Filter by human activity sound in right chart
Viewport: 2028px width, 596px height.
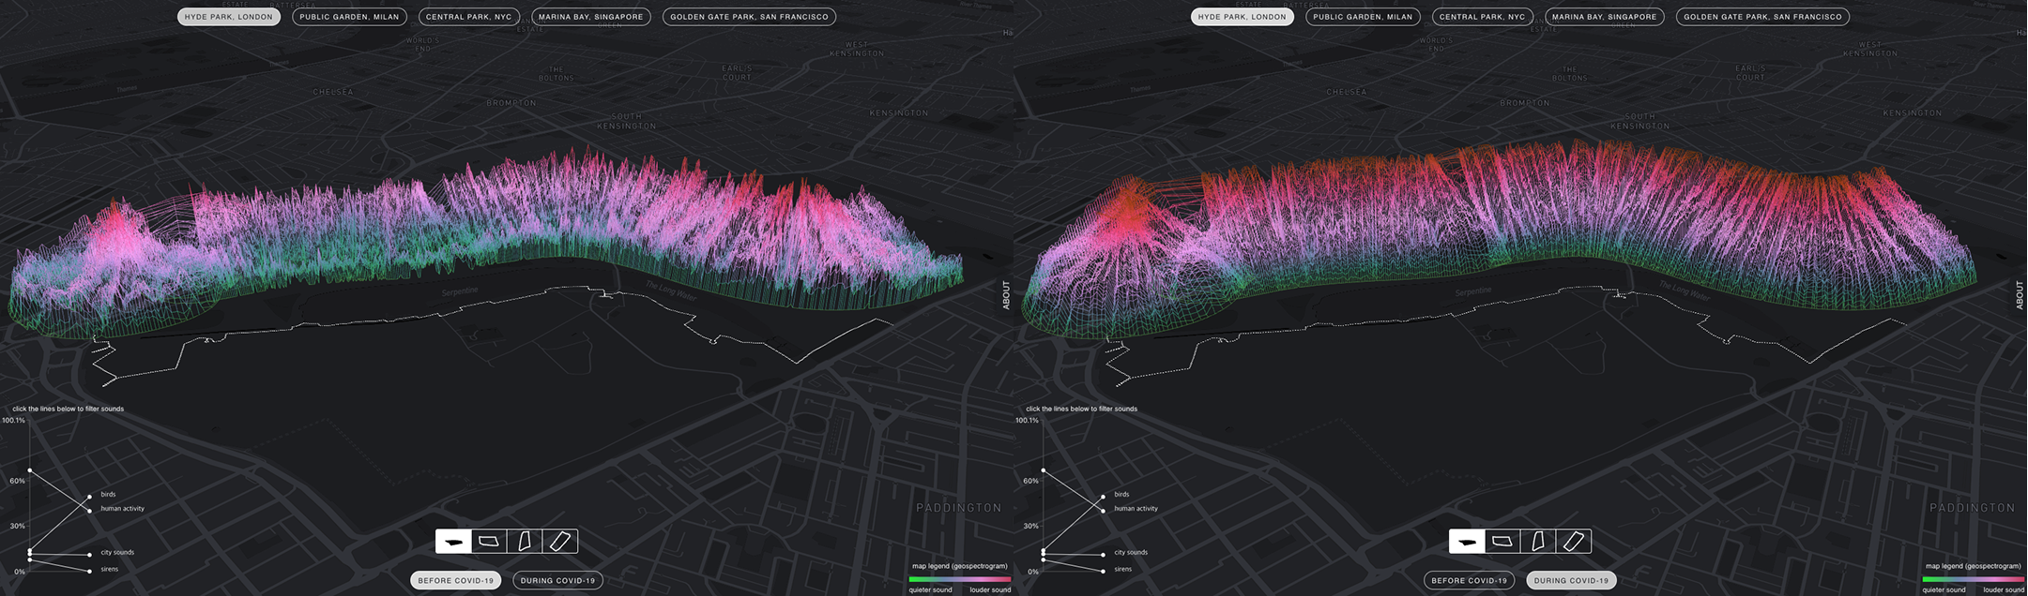[x=1136, y=509]
